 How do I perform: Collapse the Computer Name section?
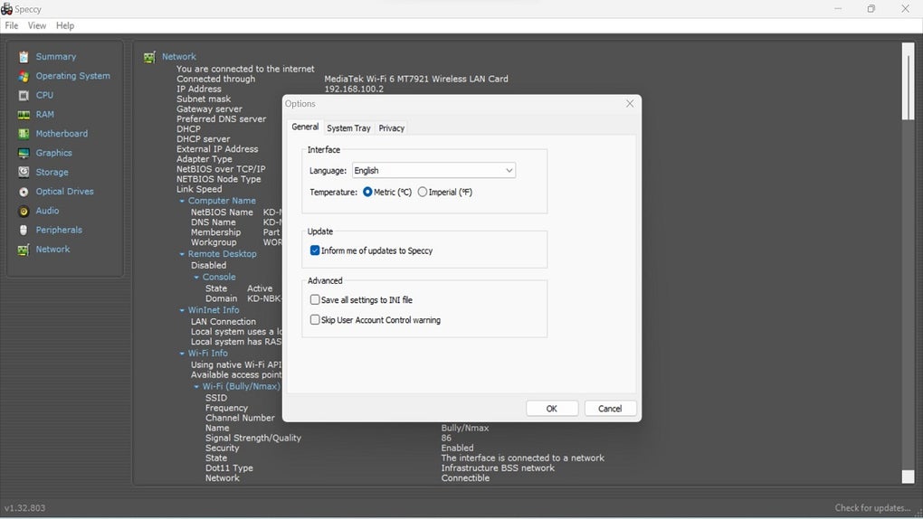tap(182, 202)
